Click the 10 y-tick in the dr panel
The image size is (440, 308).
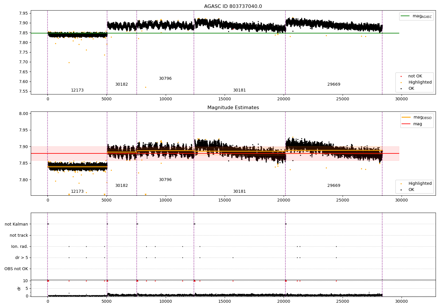tap(26, 281)
